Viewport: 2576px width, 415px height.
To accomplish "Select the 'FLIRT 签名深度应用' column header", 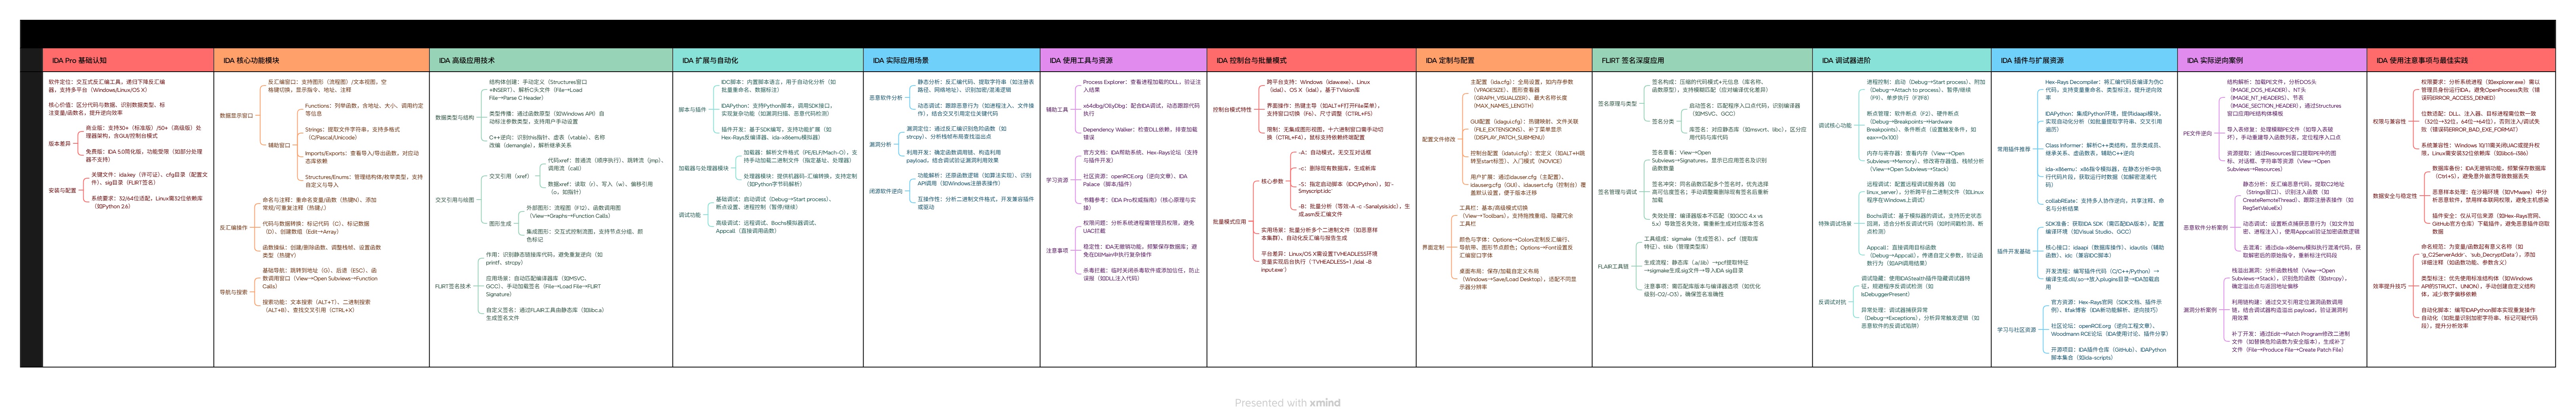I will click(1702, 60).
